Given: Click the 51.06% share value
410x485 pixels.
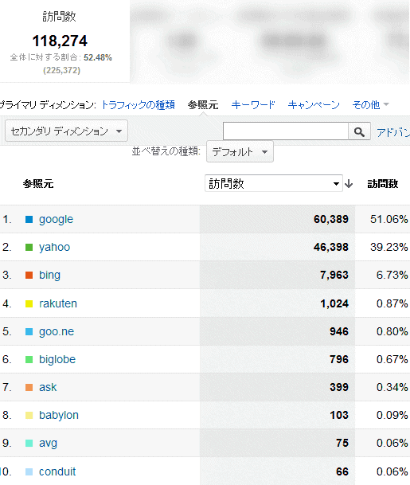Looking at the screenshot, I should click(x=389, y=219).
